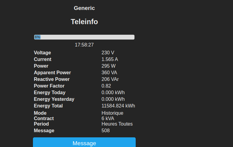Image resolution: width=233 pixels, height=147 pixels.
Task: Select the Apparent Power label
Action: tap(52, 73)
